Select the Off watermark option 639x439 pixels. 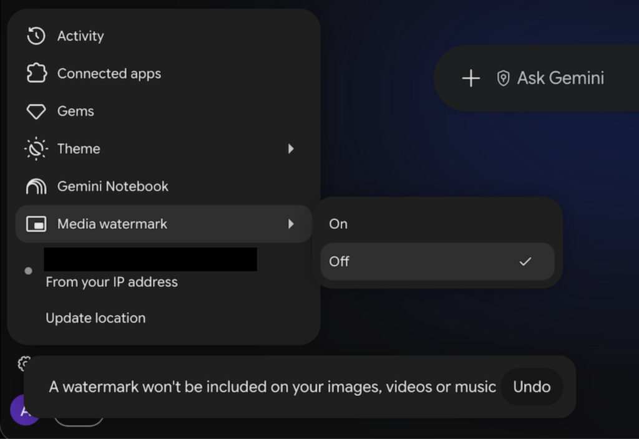pyautogui.click(x=437, y=261)
